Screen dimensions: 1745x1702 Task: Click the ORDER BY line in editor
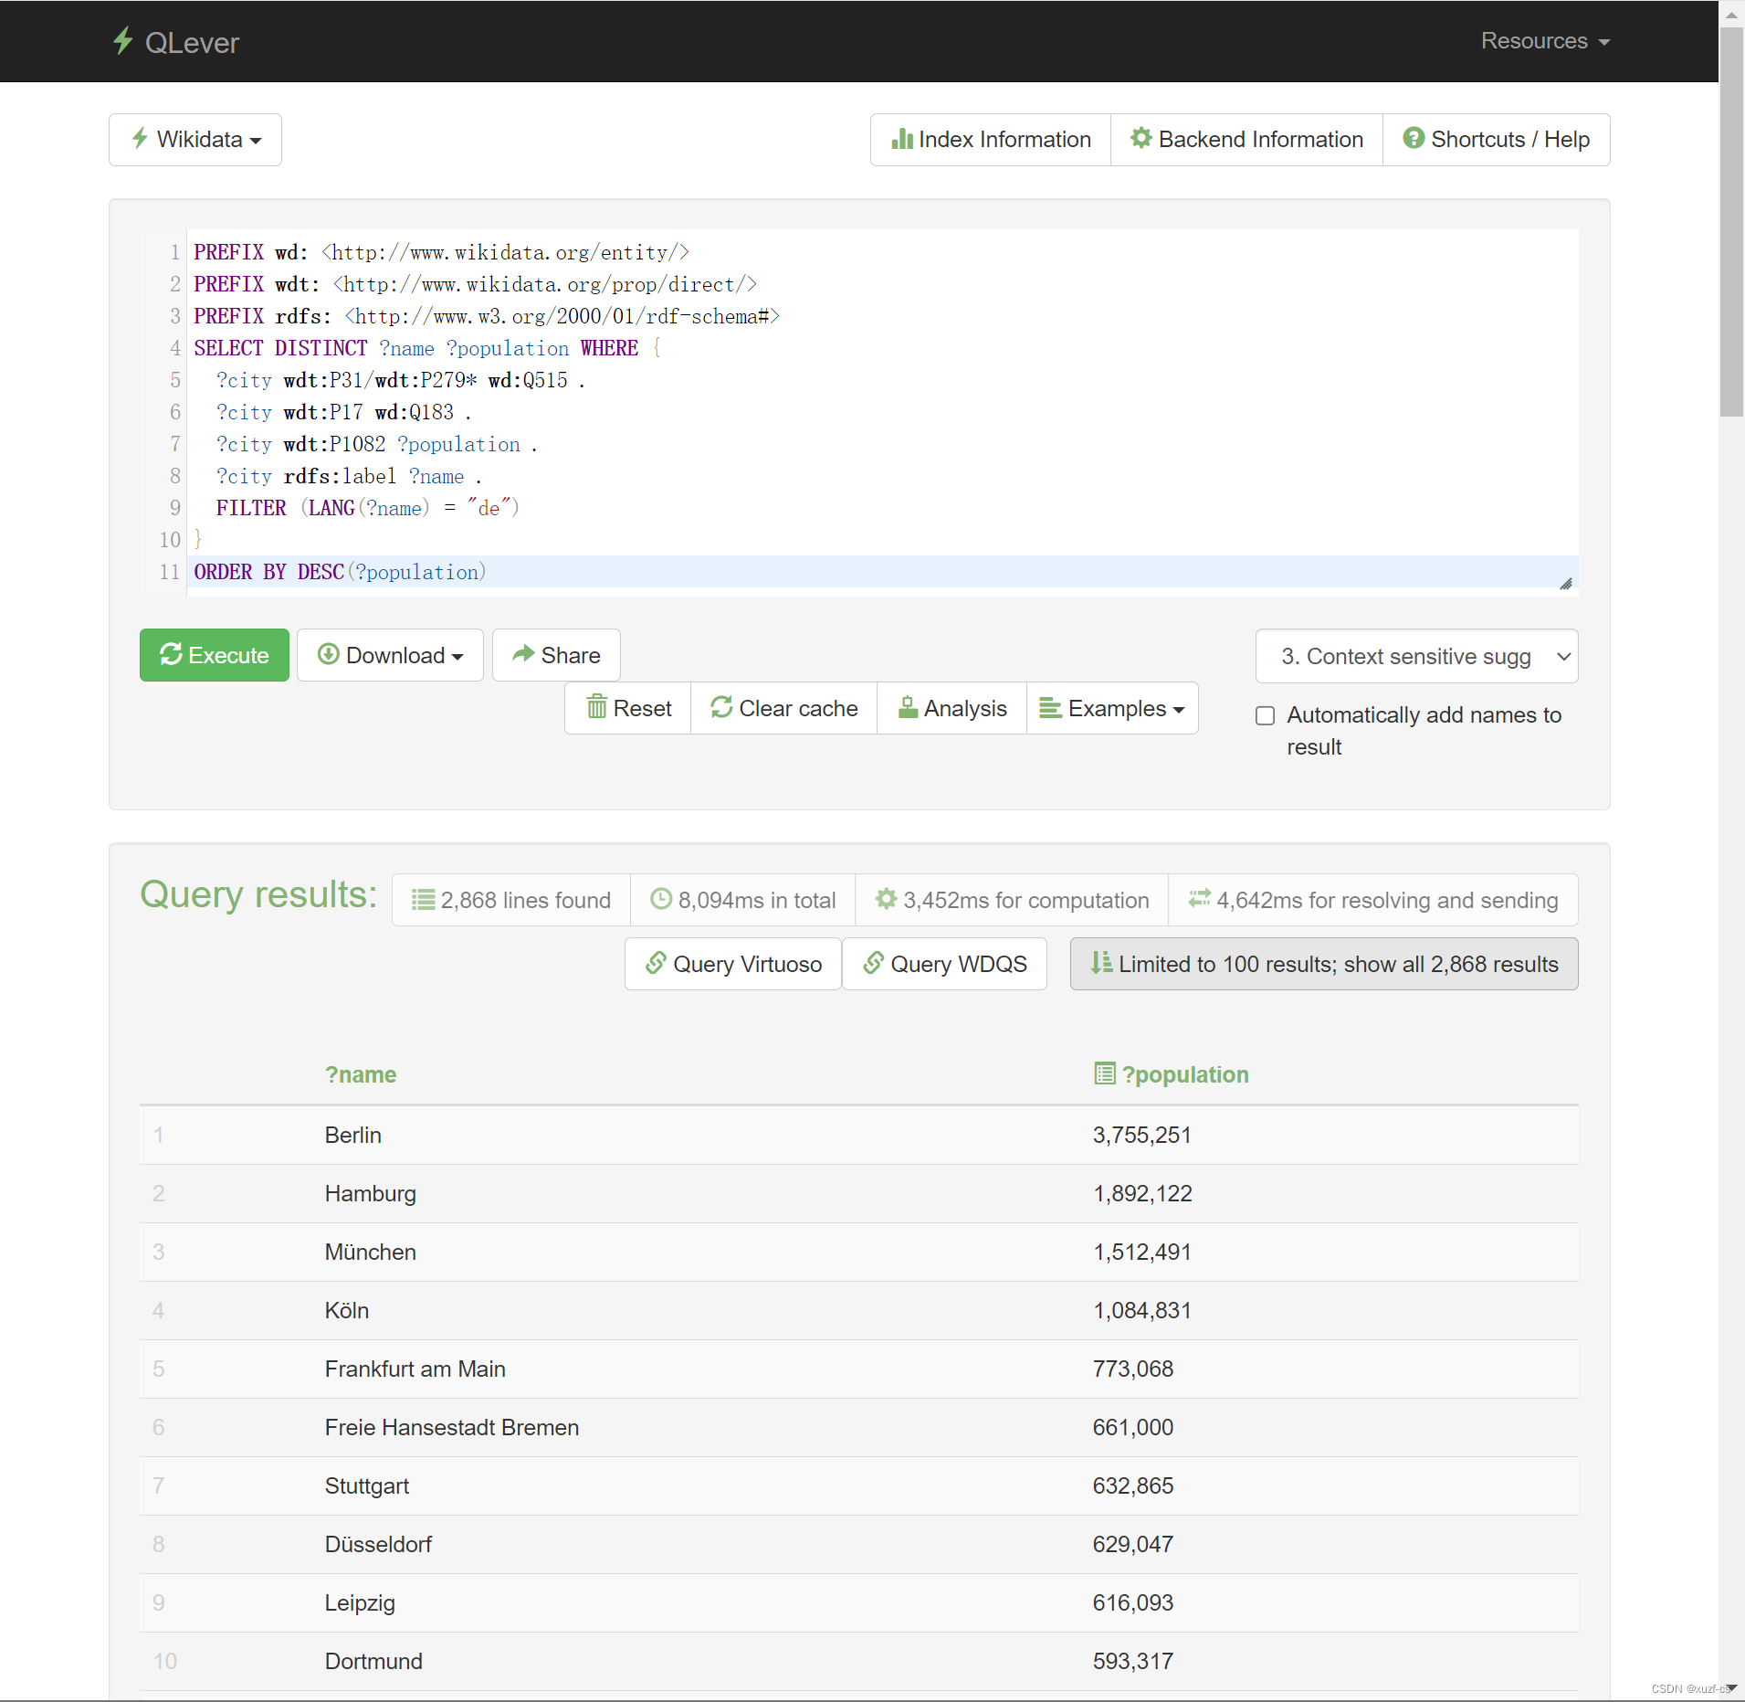pos(882,572)
